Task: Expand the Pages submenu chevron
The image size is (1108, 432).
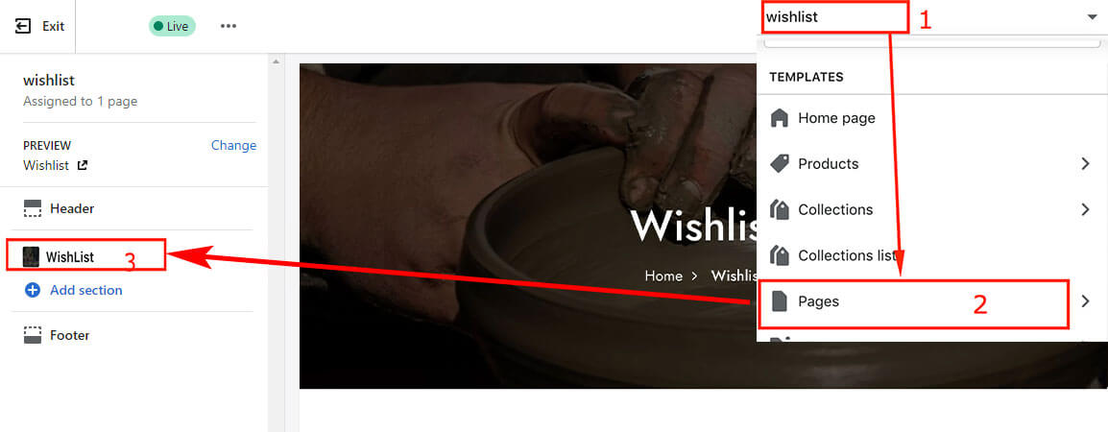Action: click(x=1085, y=301)
